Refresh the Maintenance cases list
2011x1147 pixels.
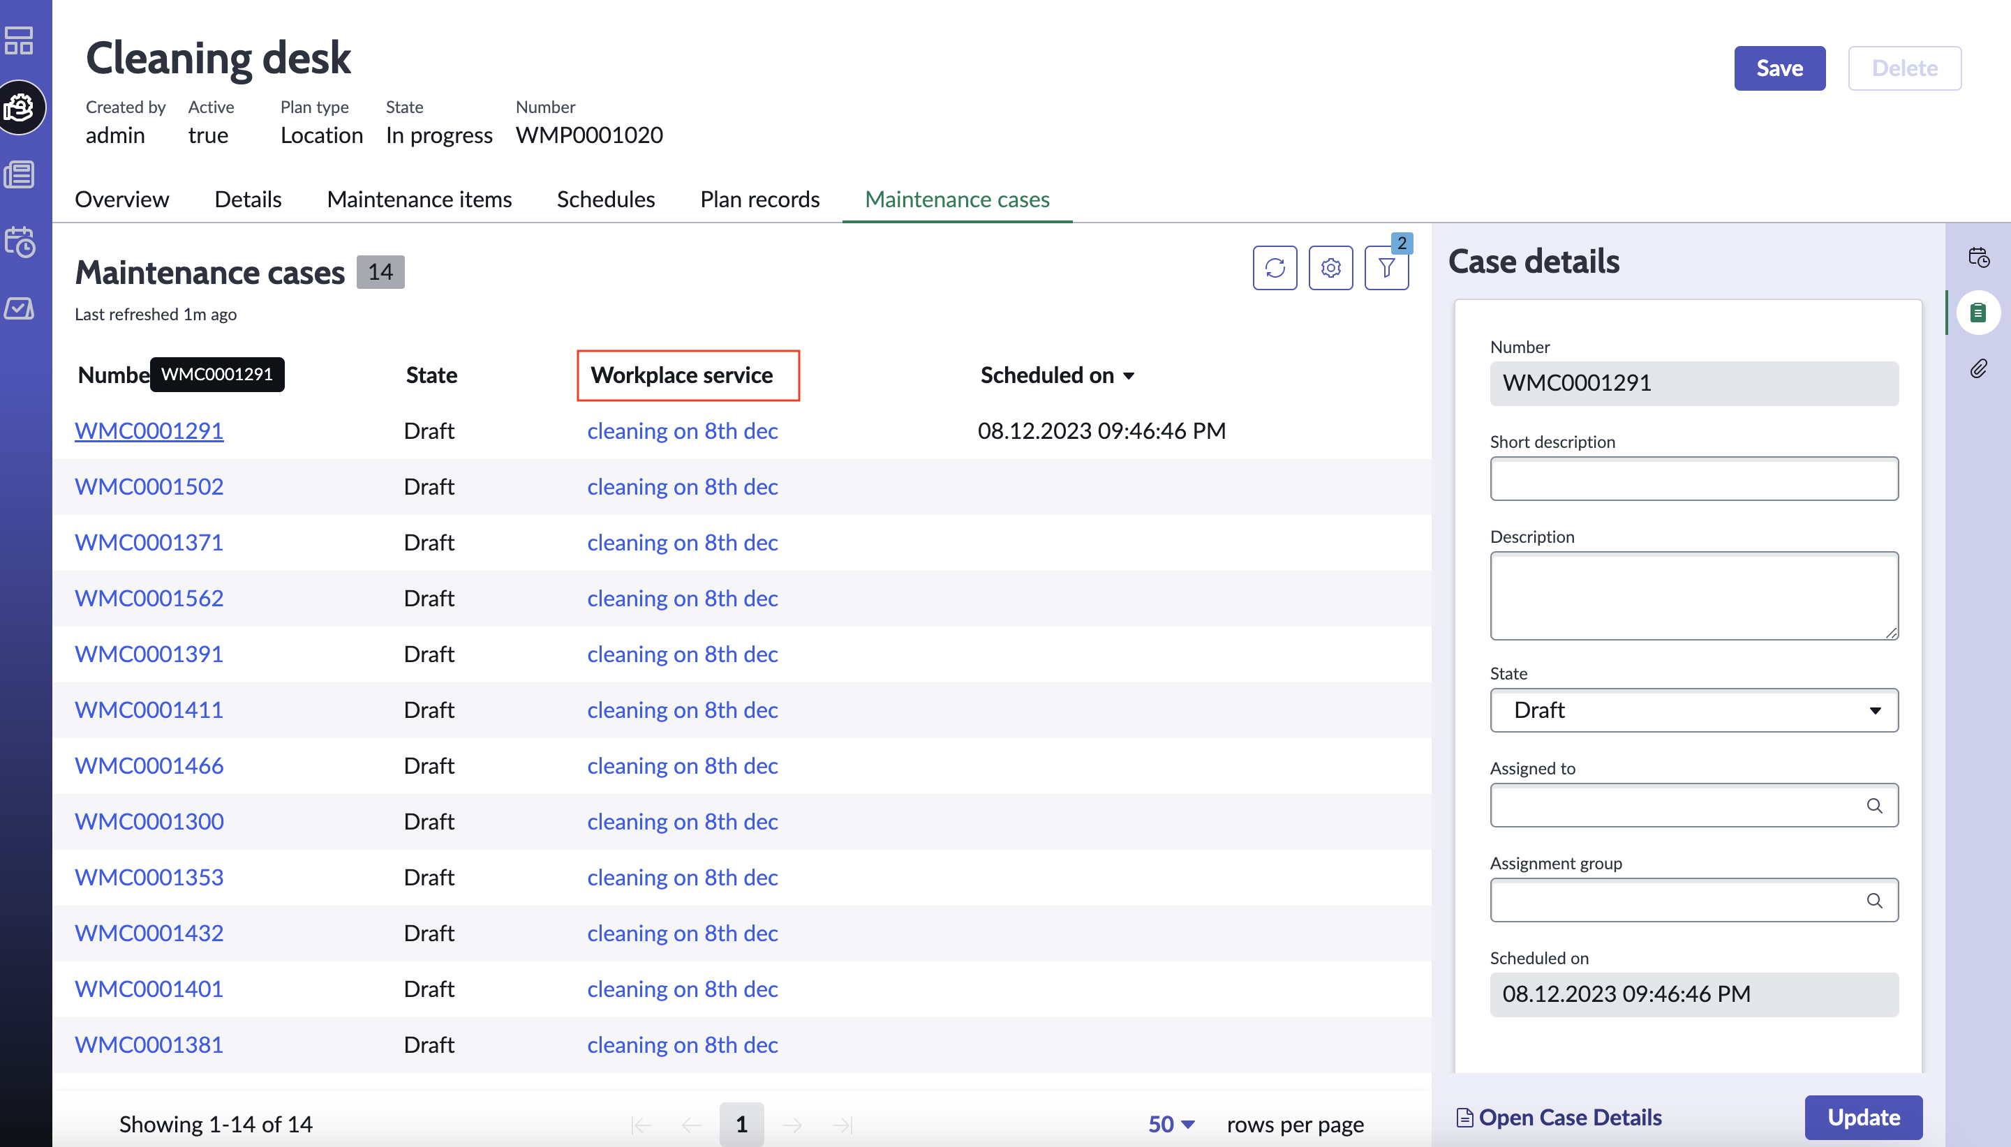click(x=1275, y=268)
